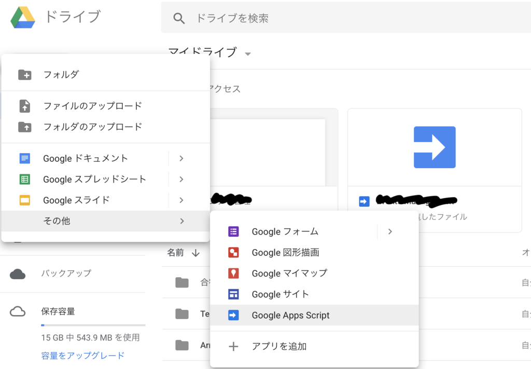
Task: Select Google Apps Script
Action: point(314,315)
